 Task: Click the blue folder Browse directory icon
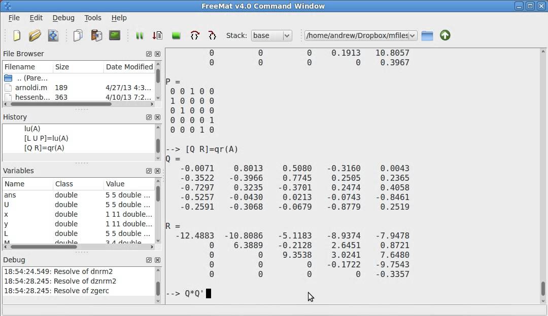pyautogui.click(x=427, y=35)
